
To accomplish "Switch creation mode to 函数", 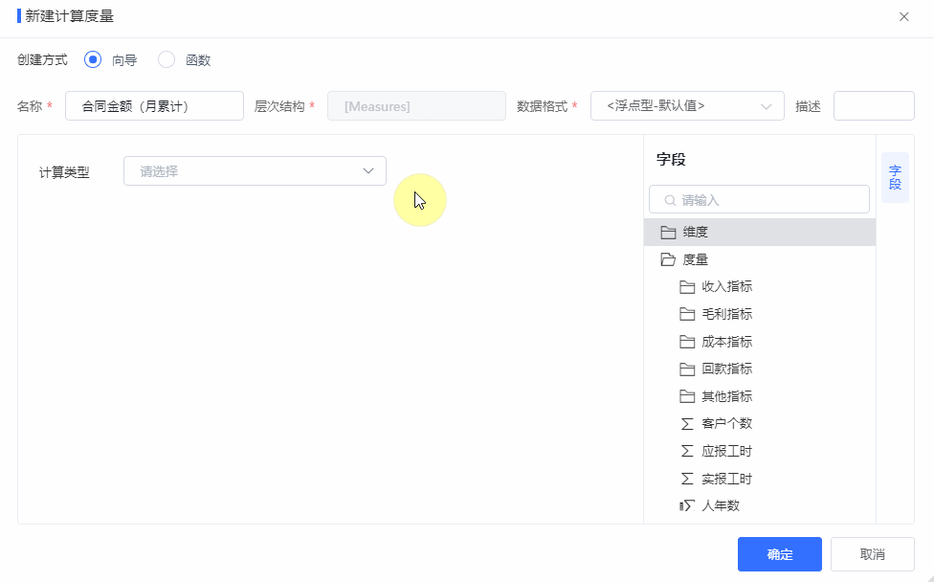I will 166,59.
